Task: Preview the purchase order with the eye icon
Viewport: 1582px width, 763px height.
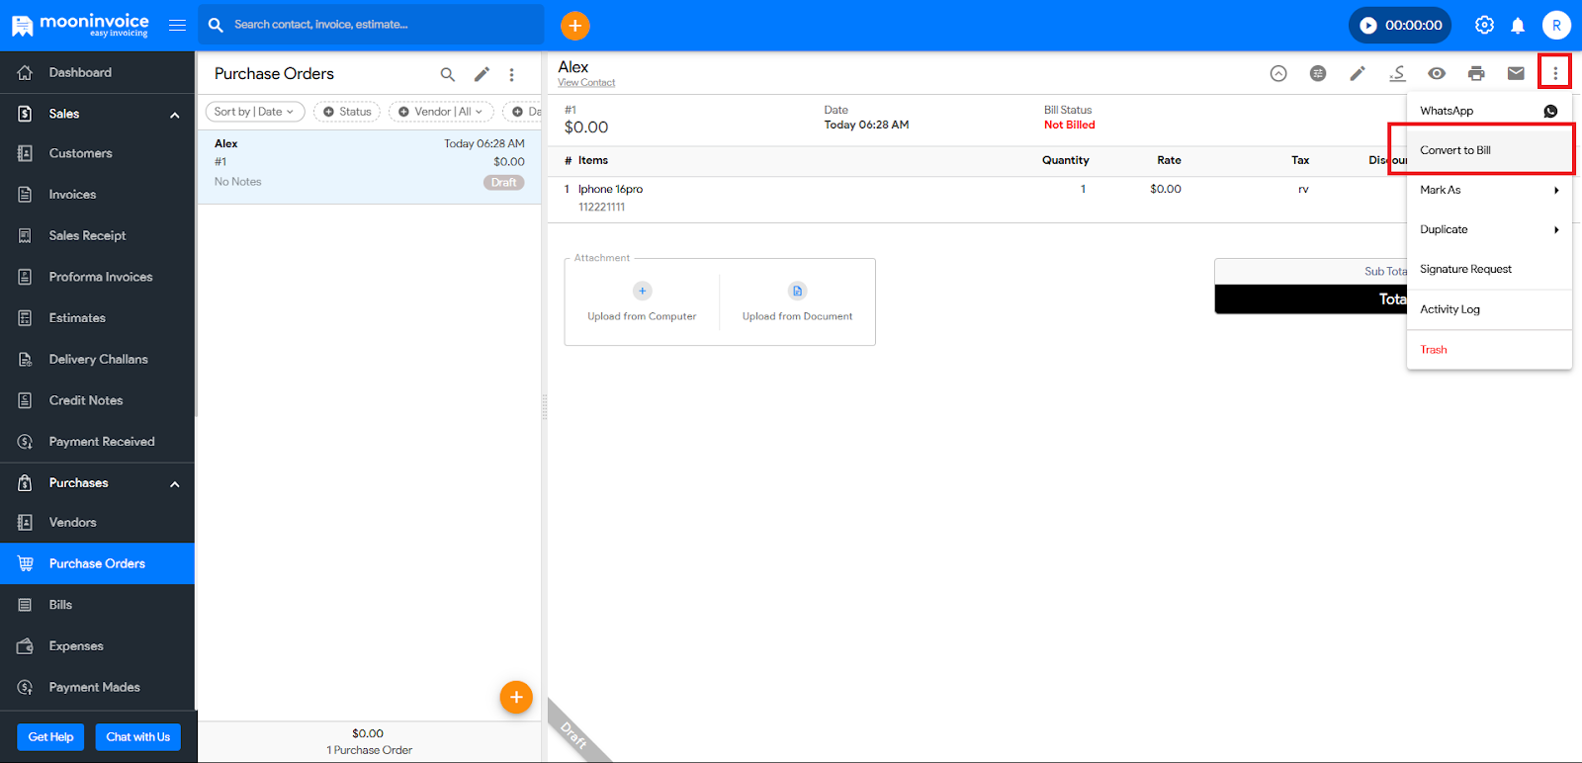Action: tap(1437, 73)
